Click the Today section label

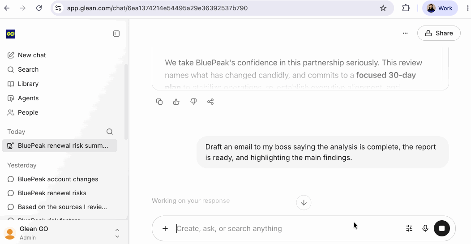point(16,132)
